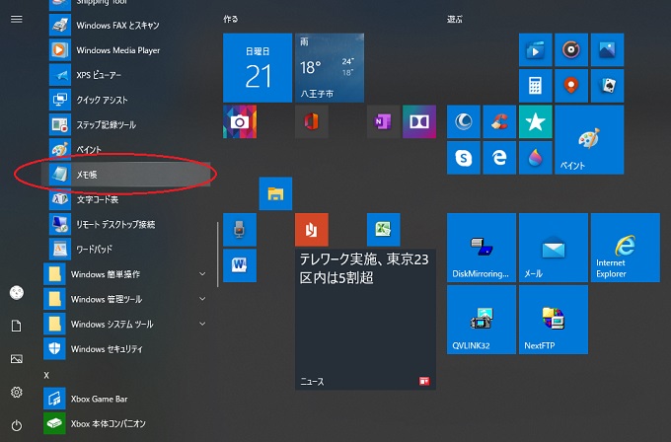The image size is (671, 442).
Task: Open the calendar tile showing 日曜日 21
Action: [258, 68]
